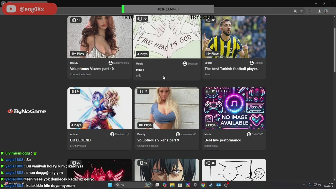The image size is (336, 189).
Task: Click the auroraviolet85 avatar icon on Vixens part 9
Action: [x=178, y=134]
